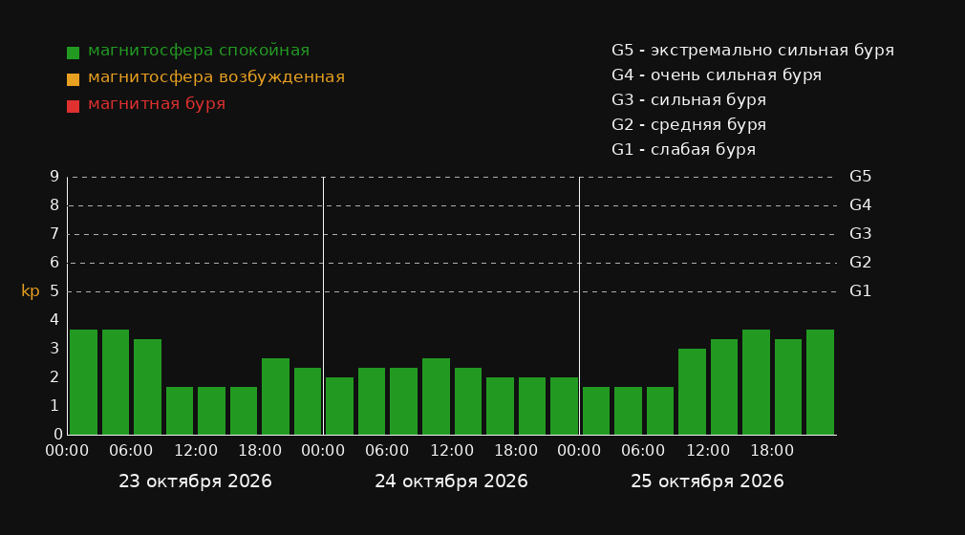Viewport: 965px width, 535px height.
Task: Click the first bar of 23 October
Action: click(x=84, y=382)
